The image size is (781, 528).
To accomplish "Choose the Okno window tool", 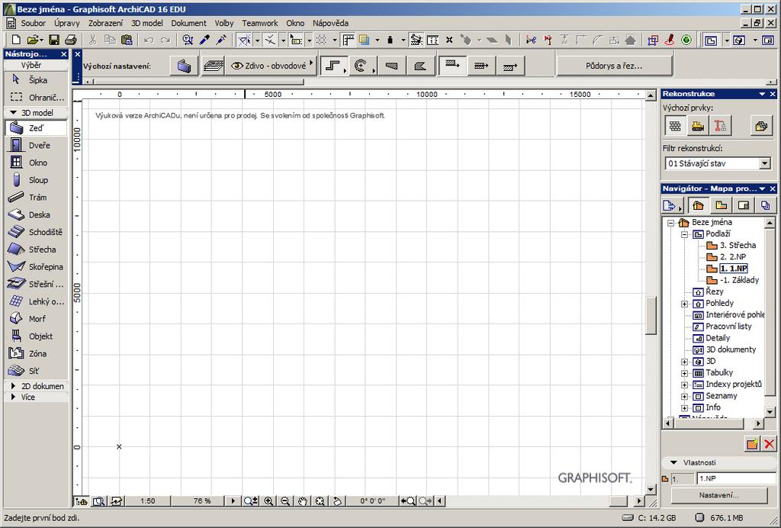I will [35, 163].
